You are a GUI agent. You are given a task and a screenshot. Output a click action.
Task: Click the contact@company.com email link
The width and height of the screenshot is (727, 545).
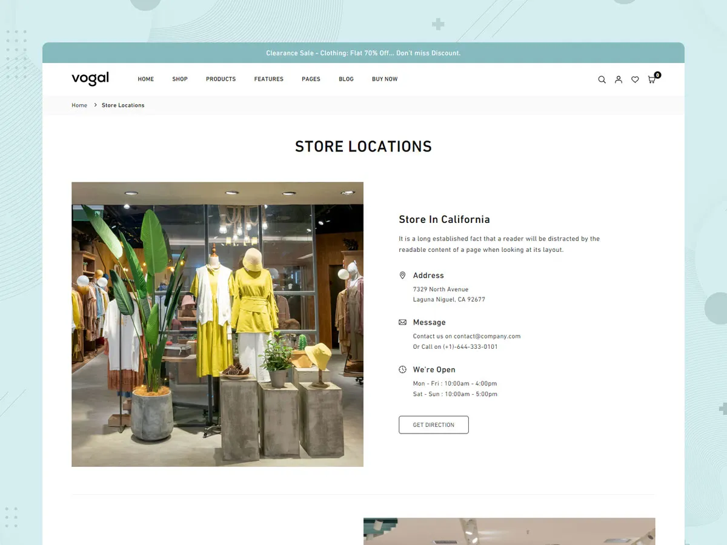pyautogui.click(x=486, y=336)
